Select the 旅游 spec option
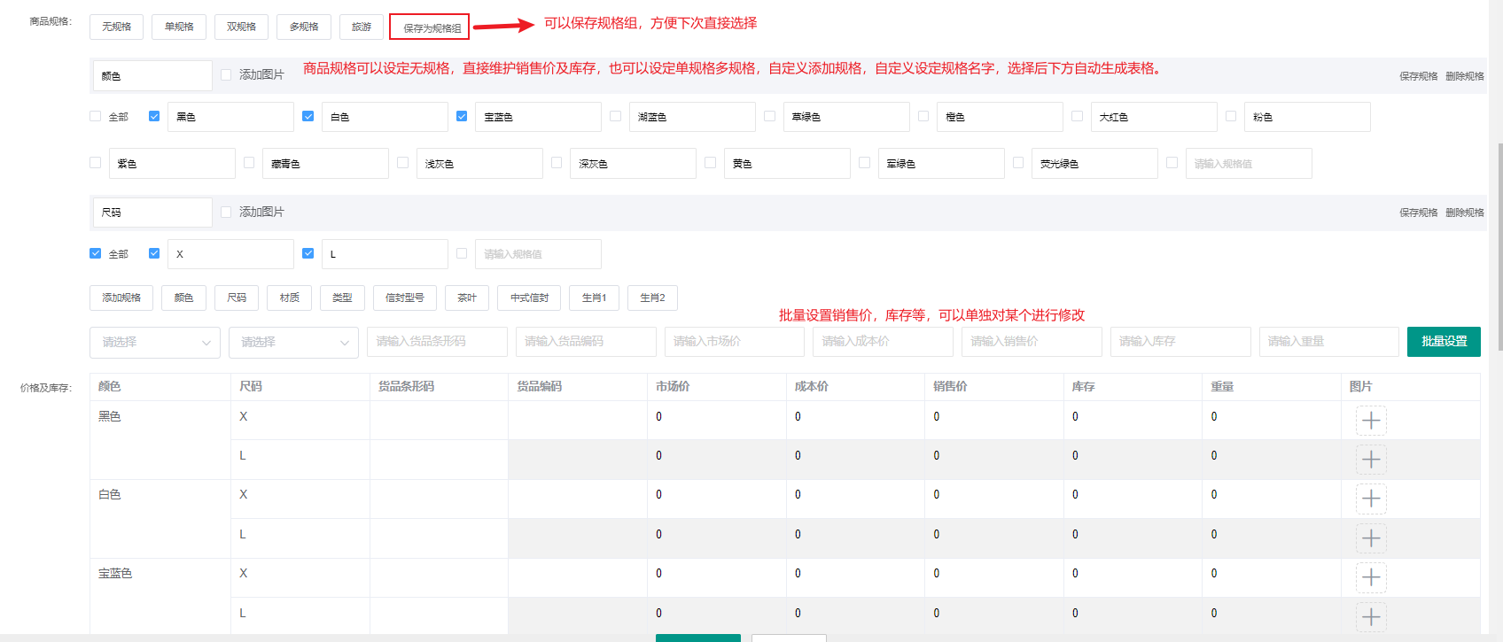The image size is (1503, 642). [x=362, y=27]
